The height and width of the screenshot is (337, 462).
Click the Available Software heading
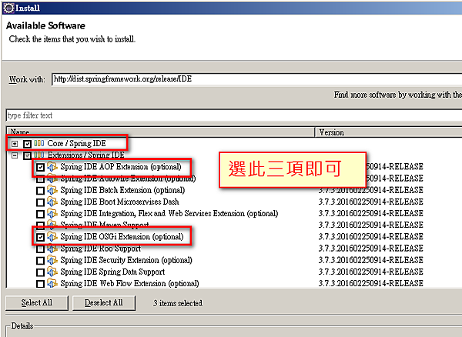(45, 25)
